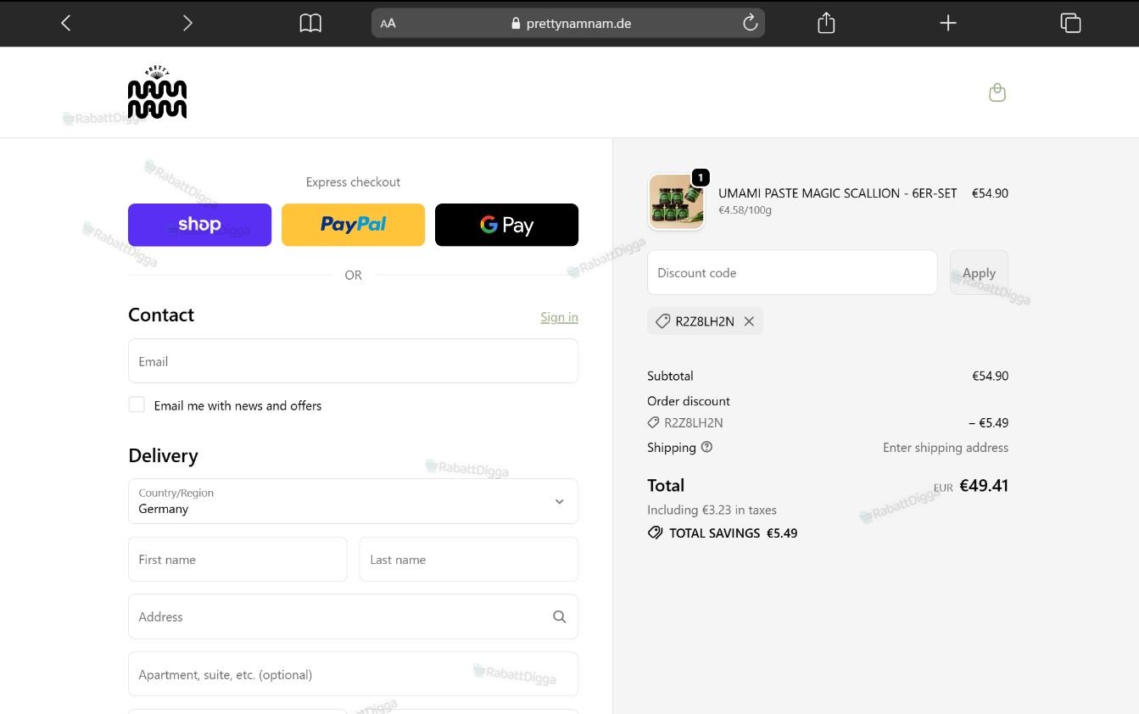Pay with Shop Pay express button

(199, 225)
